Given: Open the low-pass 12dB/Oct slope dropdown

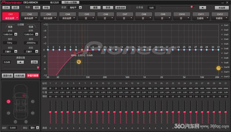Looking at the screenshot, I should pyautogui.click(x=37, y=34).
